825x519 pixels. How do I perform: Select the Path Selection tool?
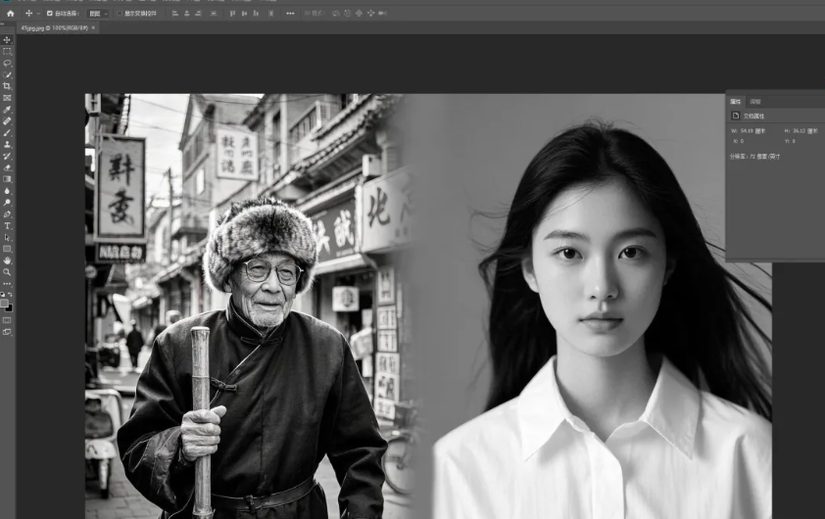(7, 238)
